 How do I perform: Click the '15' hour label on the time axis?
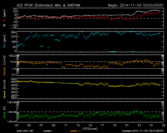(90, 125)
